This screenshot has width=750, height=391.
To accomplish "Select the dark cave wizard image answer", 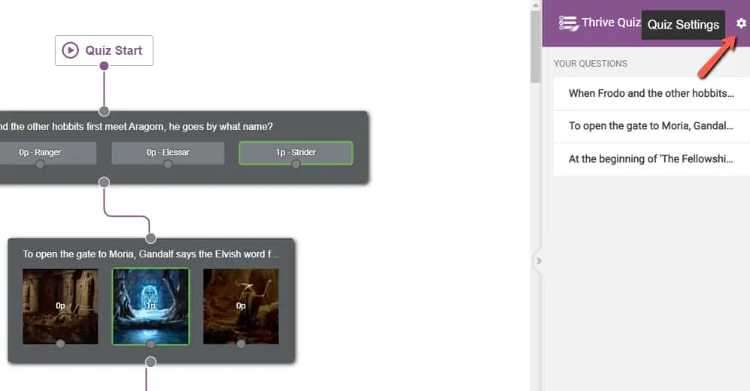I will tap(241, 306).
